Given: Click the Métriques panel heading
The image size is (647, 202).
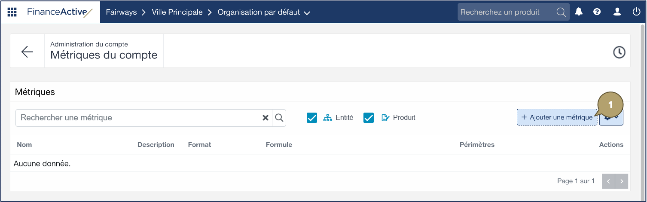Looking at the screenshot, I should click(35, 92).
